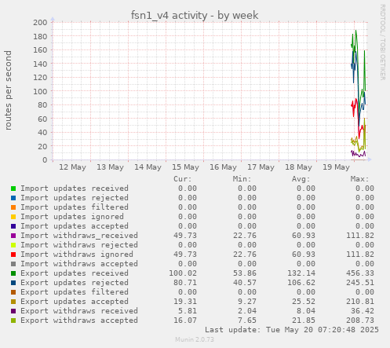The height and width of the screenshot is (348, 390).
Task: Click the 'Export withdraws accepted' legend label
Action: click(79, 321)
